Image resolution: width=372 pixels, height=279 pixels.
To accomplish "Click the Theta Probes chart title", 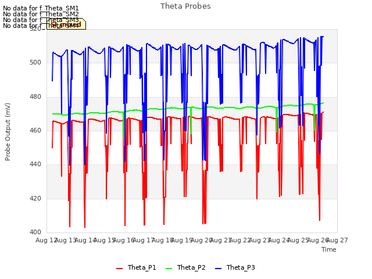I will click(x=185, y=6).
